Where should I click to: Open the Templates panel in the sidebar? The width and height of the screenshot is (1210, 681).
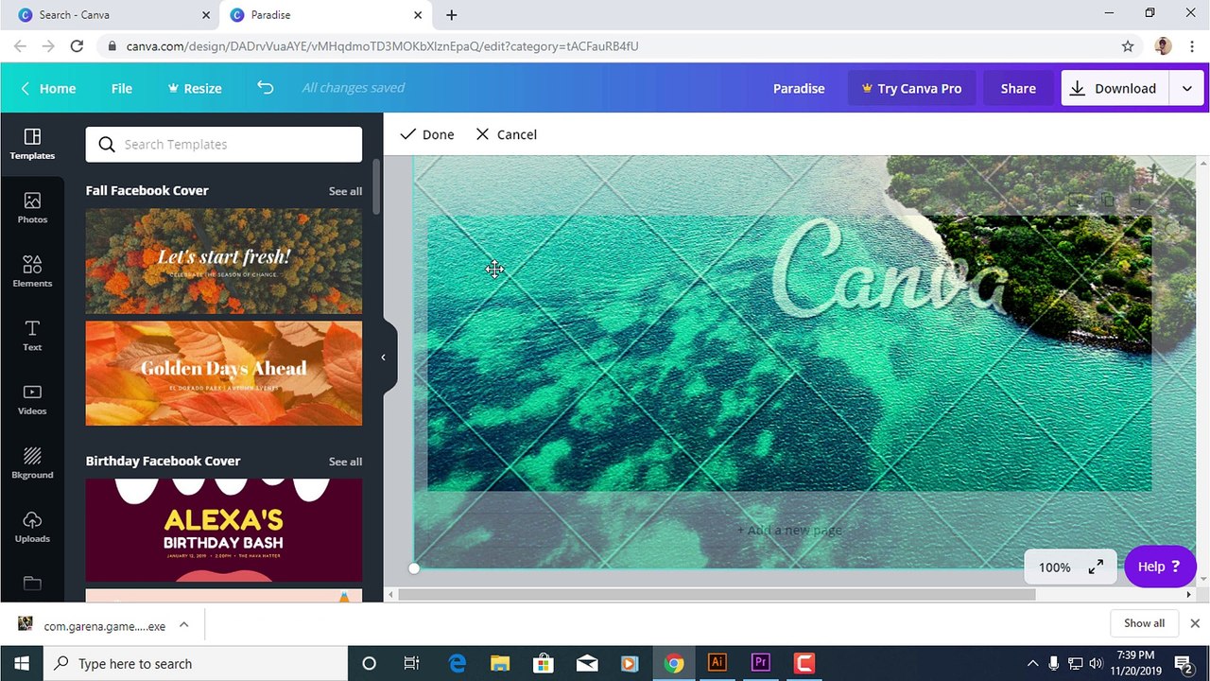point(32,144)
